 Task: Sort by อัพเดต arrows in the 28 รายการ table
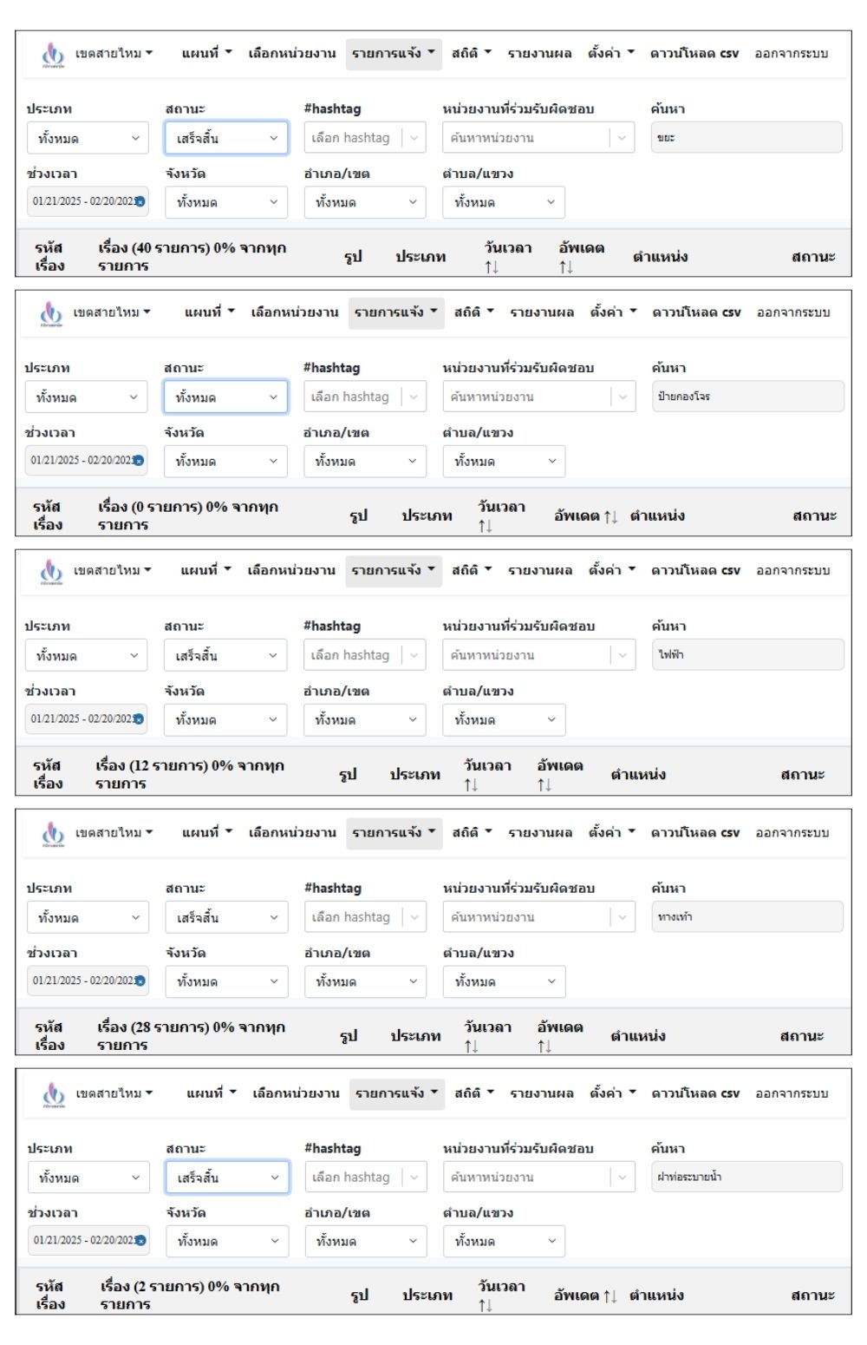coord(544,1046)
